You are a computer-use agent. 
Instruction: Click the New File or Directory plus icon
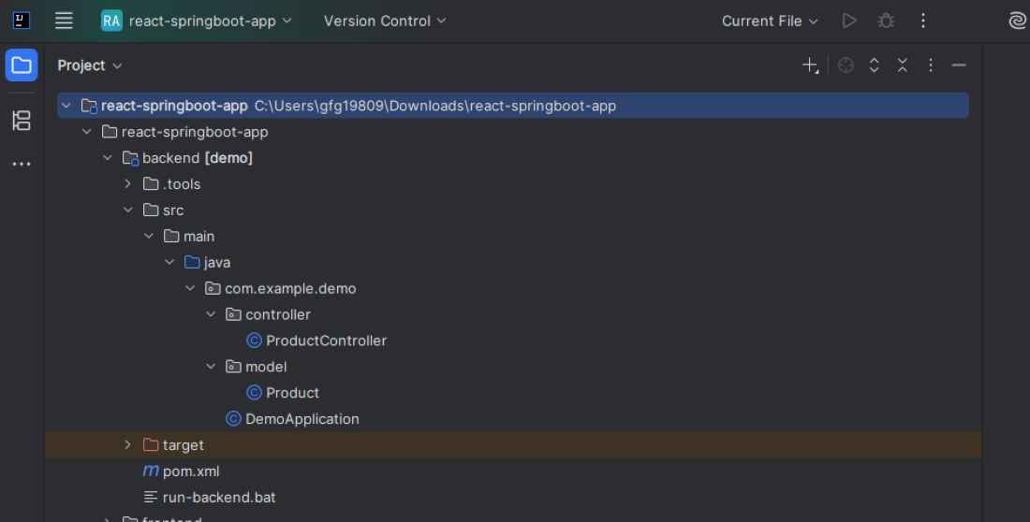pos(810,65)
